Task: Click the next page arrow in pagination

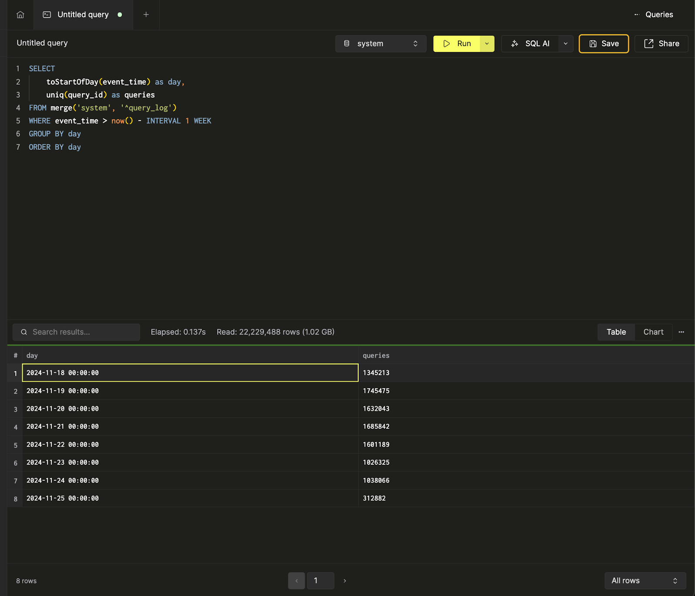Action: [344, 580]
